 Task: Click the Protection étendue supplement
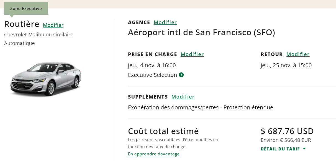248,107
